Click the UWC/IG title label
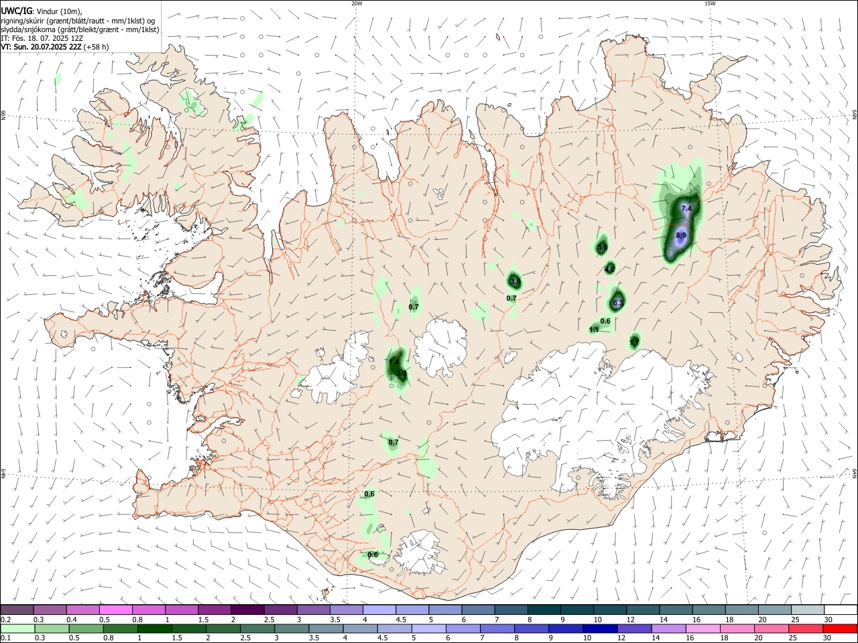Image resolution: width=858 pixels, height=643 pixels. [16, 11]
